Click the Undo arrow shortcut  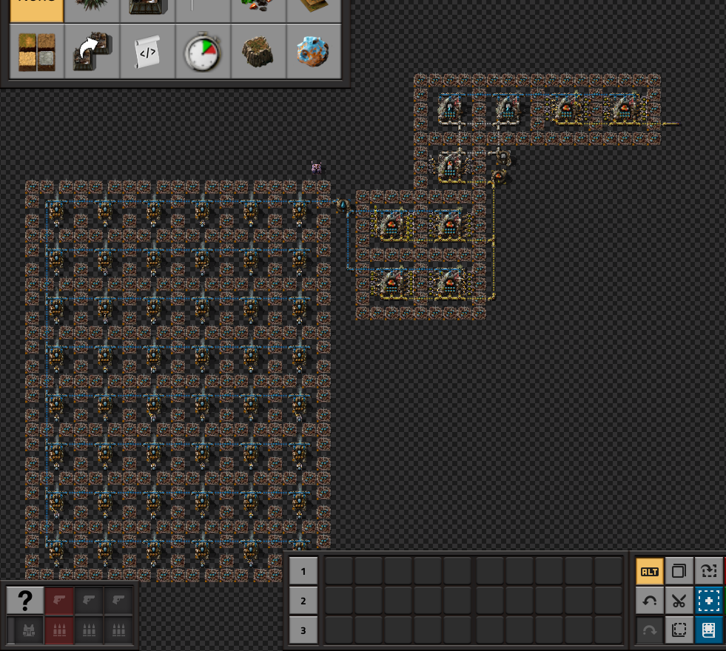click(x=650, y=601)
